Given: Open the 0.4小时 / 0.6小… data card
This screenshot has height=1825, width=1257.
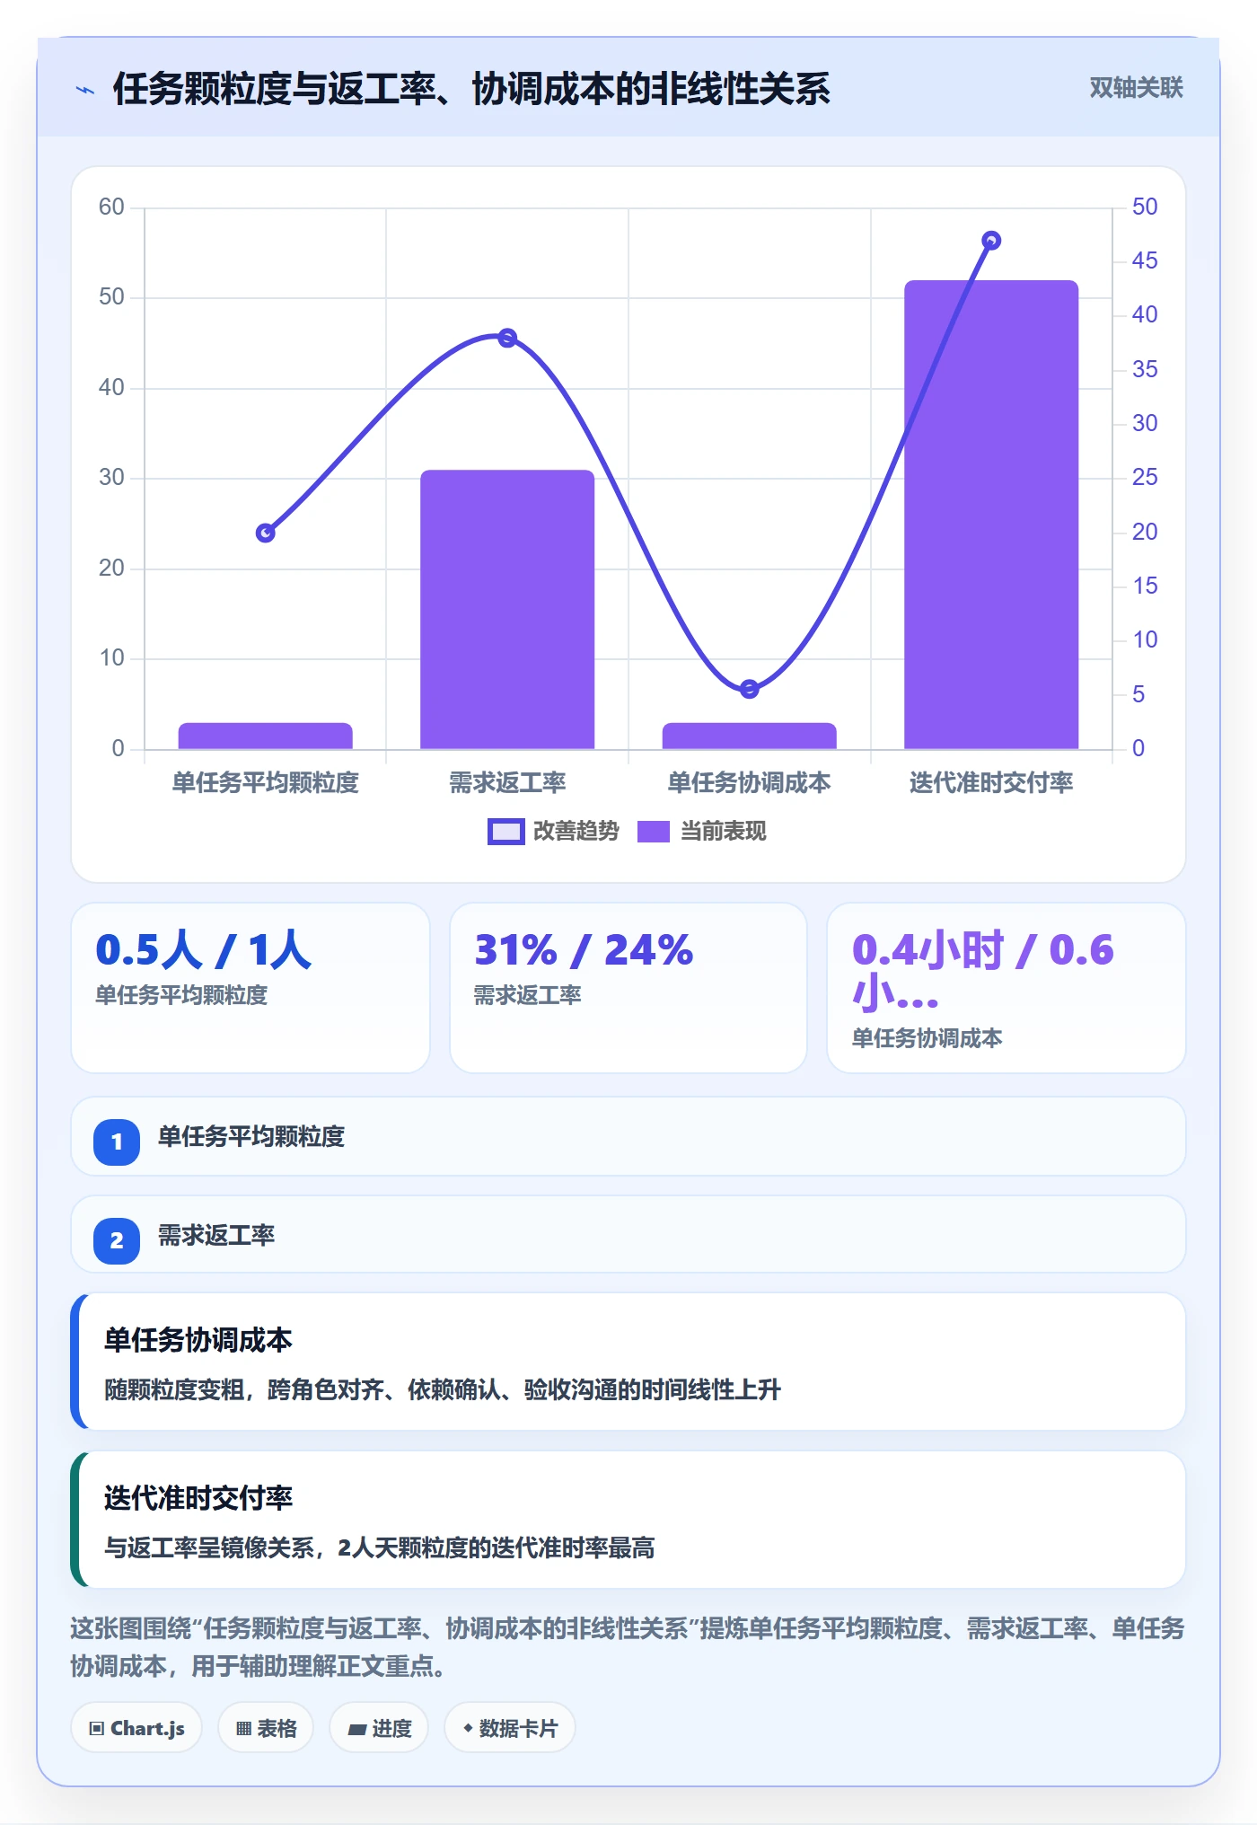Looking at the screenshot, I should (1006, 988).
